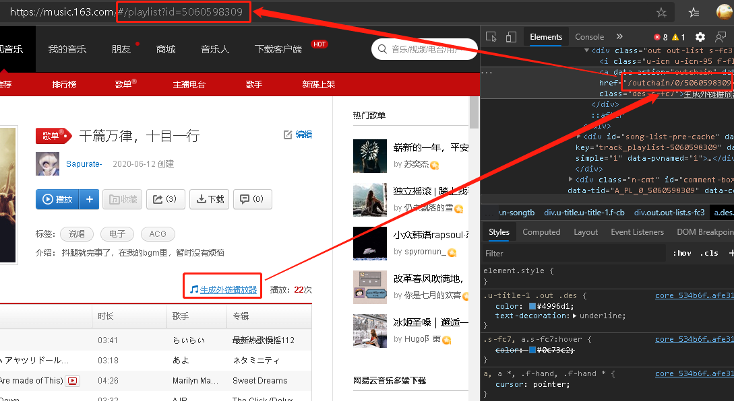Click the music search box
The width and height of the screenshot is (734, 401).
coord(424,49)
